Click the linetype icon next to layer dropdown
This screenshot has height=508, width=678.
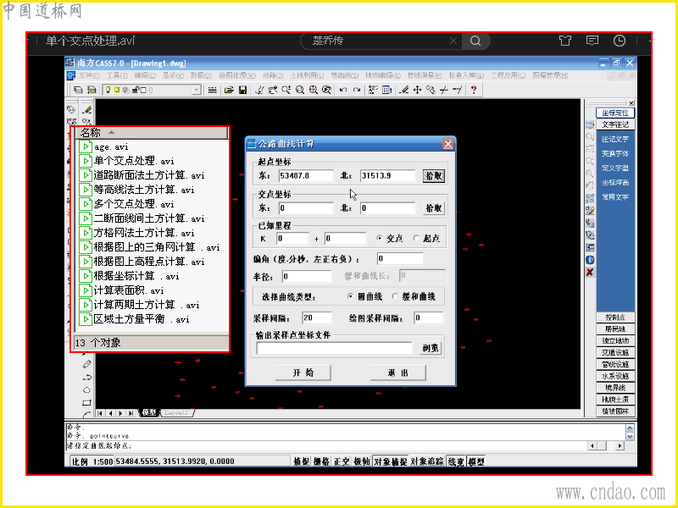coord(213,90)
